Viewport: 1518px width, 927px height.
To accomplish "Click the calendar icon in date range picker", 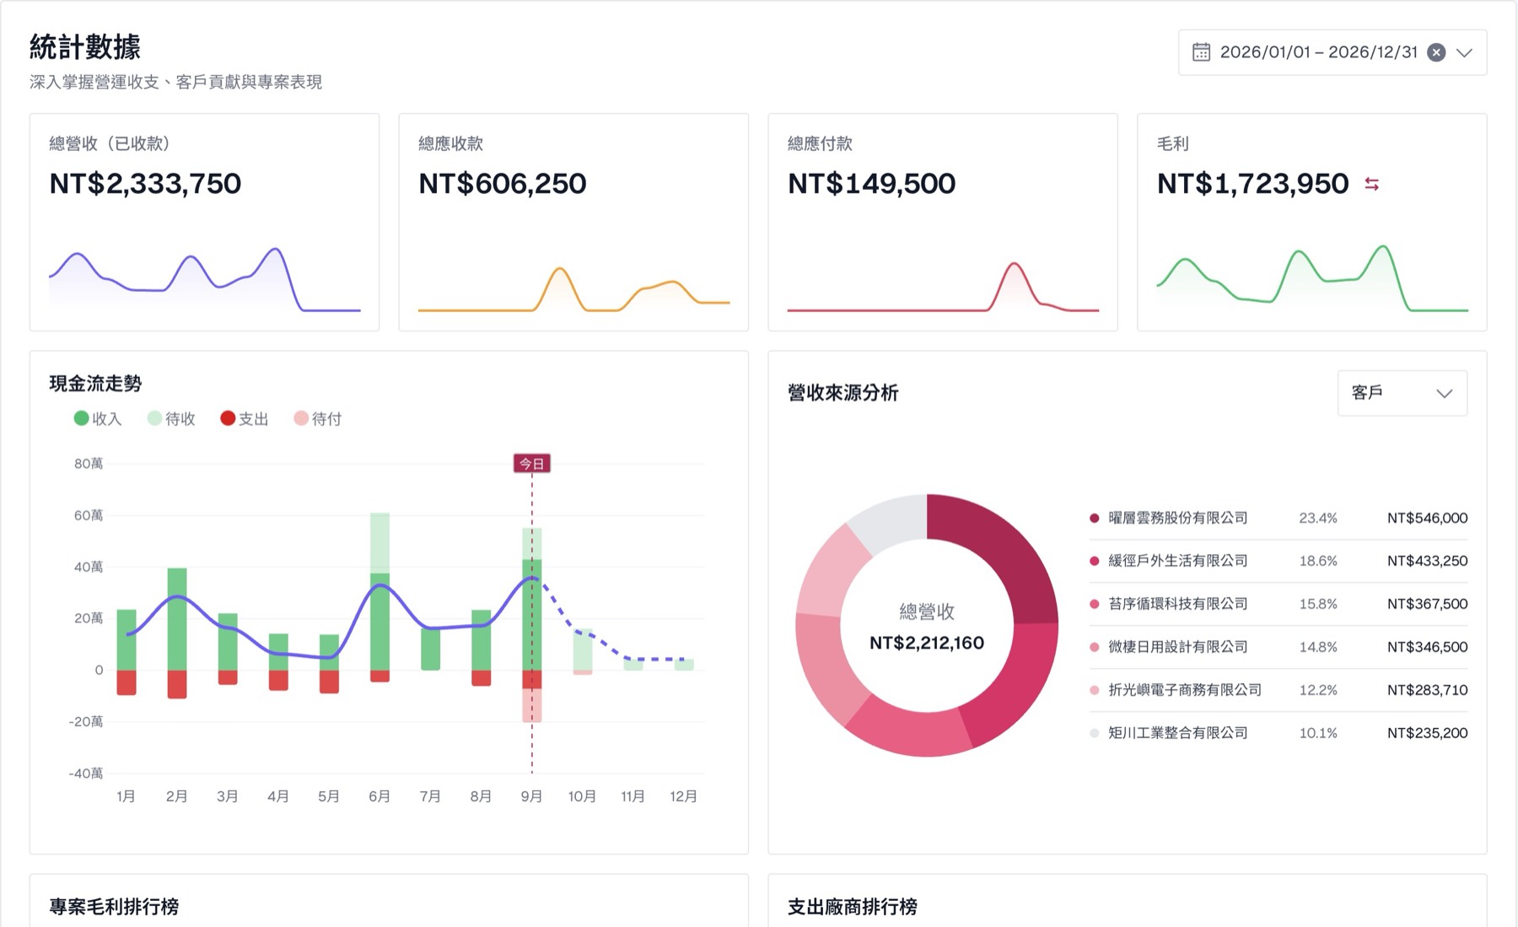I will (1201, 52).
